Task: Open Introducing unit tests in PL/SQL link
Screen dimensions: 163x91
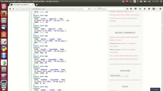Action: pos(123,20)
